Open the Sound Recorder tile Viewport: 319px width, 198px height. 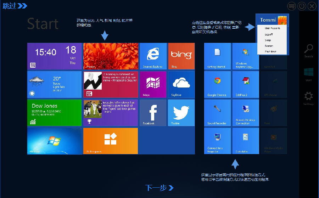click(x=217, y=113)
